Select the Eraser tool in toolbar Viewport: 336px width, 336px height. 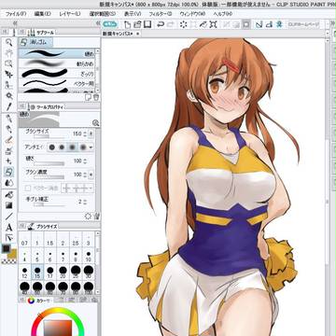click(x=9, y=171)
